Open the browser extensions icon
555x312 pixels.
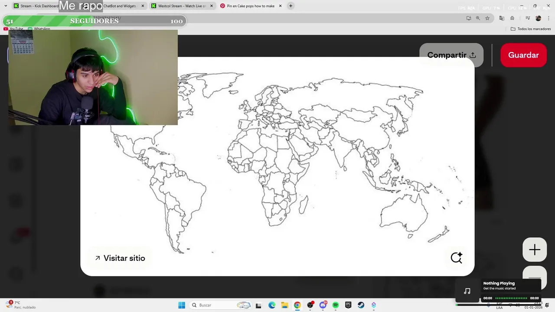pos(512,18)
